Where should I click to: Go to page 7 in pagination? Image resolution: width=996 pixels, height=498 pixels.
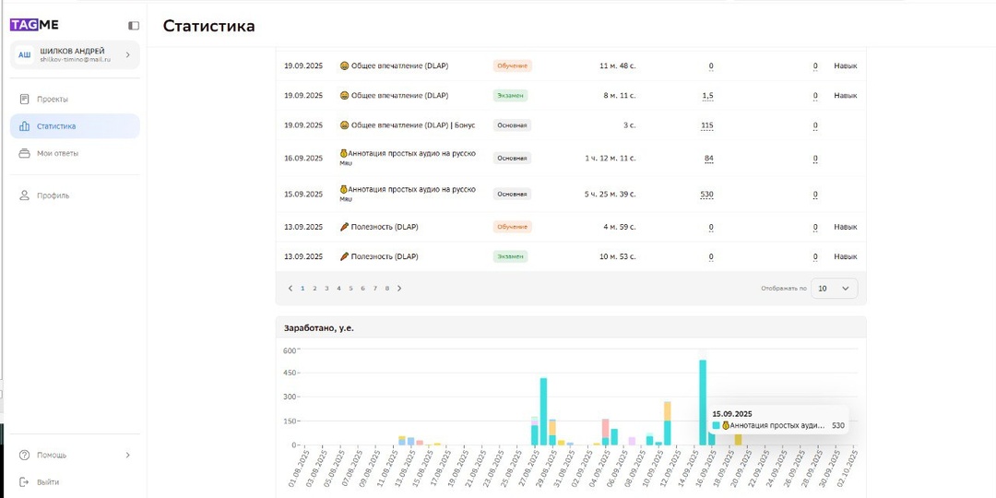click(x=374, y=289)
